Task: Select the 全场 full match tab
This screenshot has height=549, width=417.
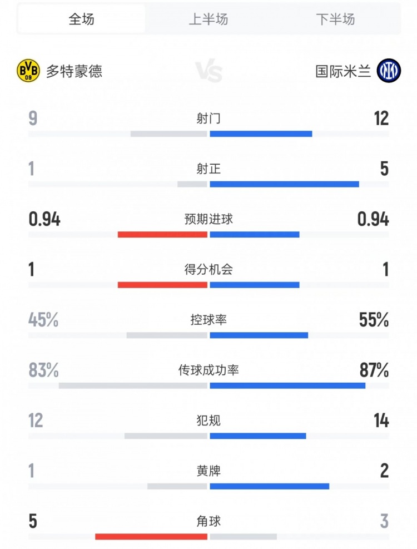Action: pyautogui.click(x=82, y=19)
